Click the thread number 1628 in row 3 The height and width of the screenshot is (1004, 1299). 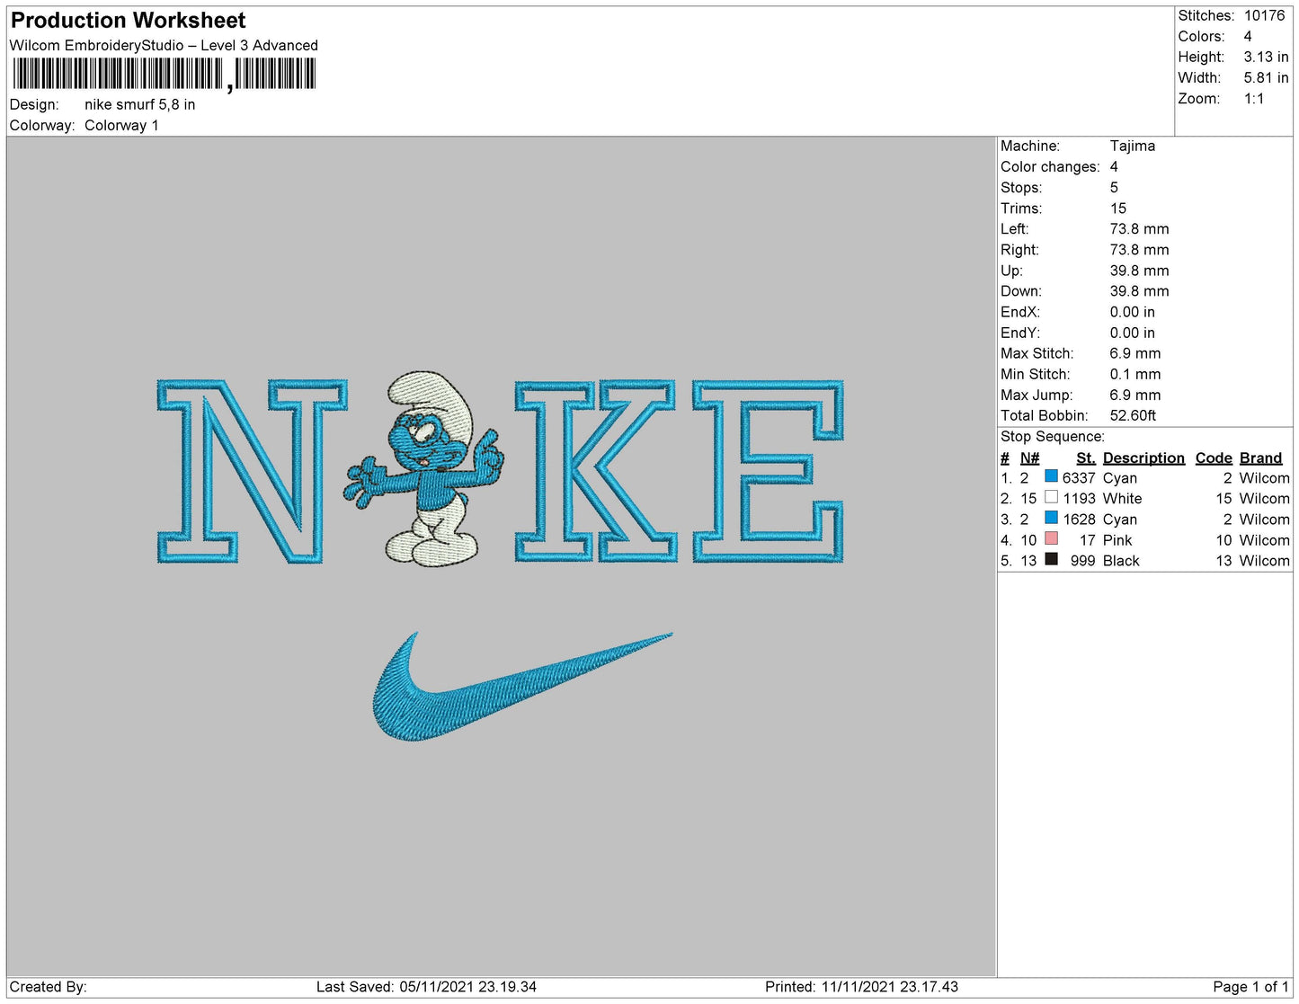point(1079,520)
